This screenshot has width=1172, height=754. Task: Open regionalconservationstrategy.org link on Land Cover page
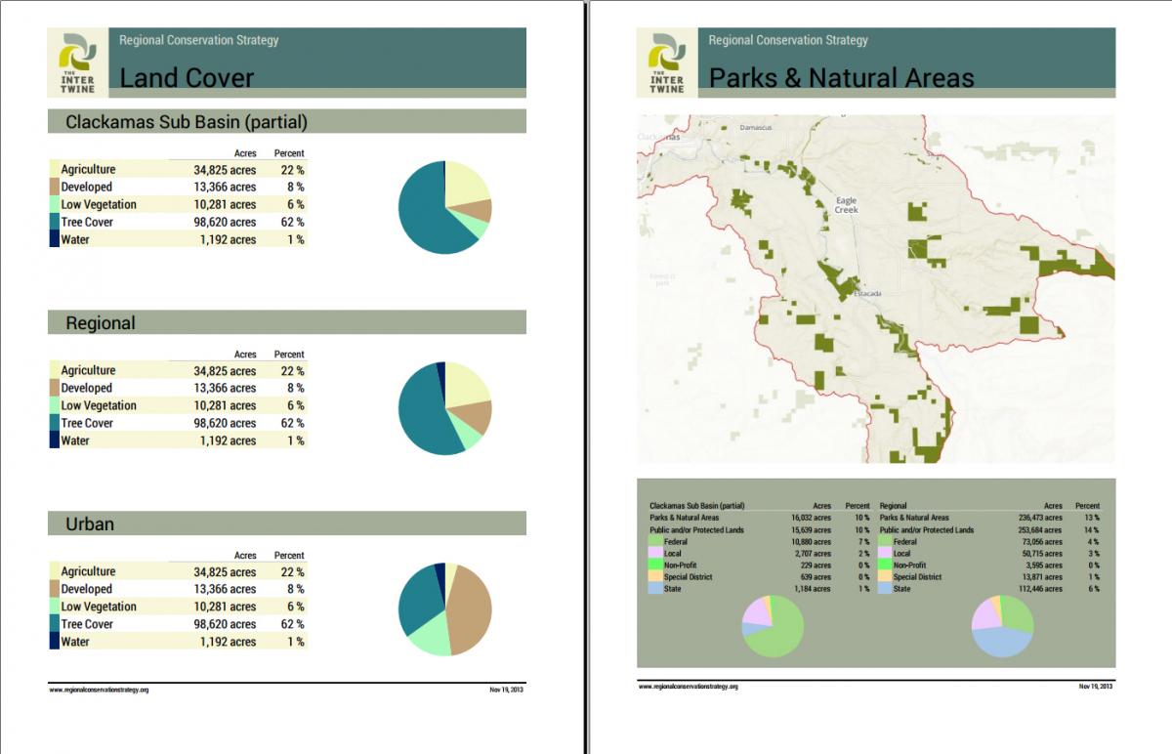(99, 690)
